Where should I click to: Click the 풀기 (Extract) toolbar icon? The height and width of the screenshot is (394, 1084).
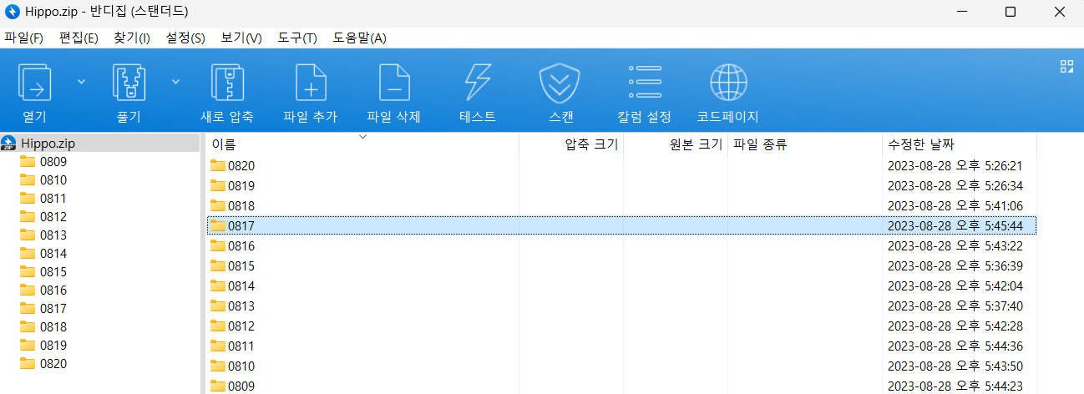coord(129,83)
